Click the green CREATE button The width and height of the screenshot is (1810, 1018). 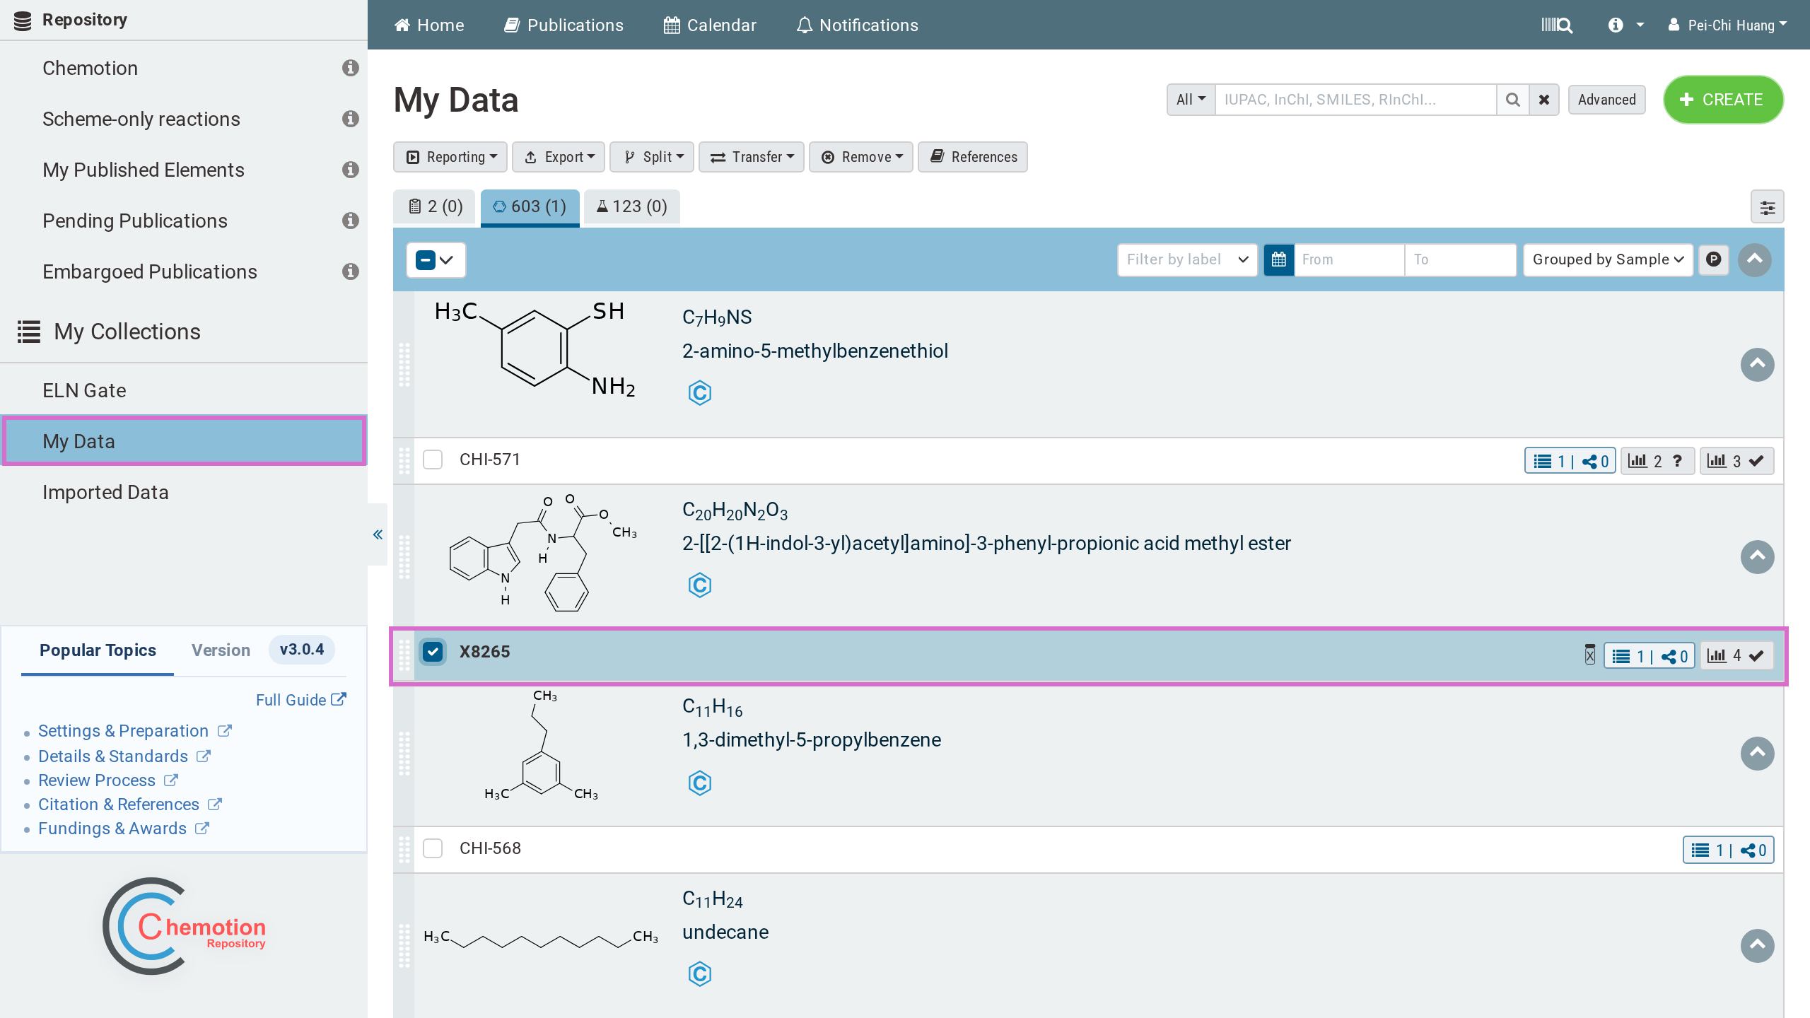click(x=1723, y=100)
